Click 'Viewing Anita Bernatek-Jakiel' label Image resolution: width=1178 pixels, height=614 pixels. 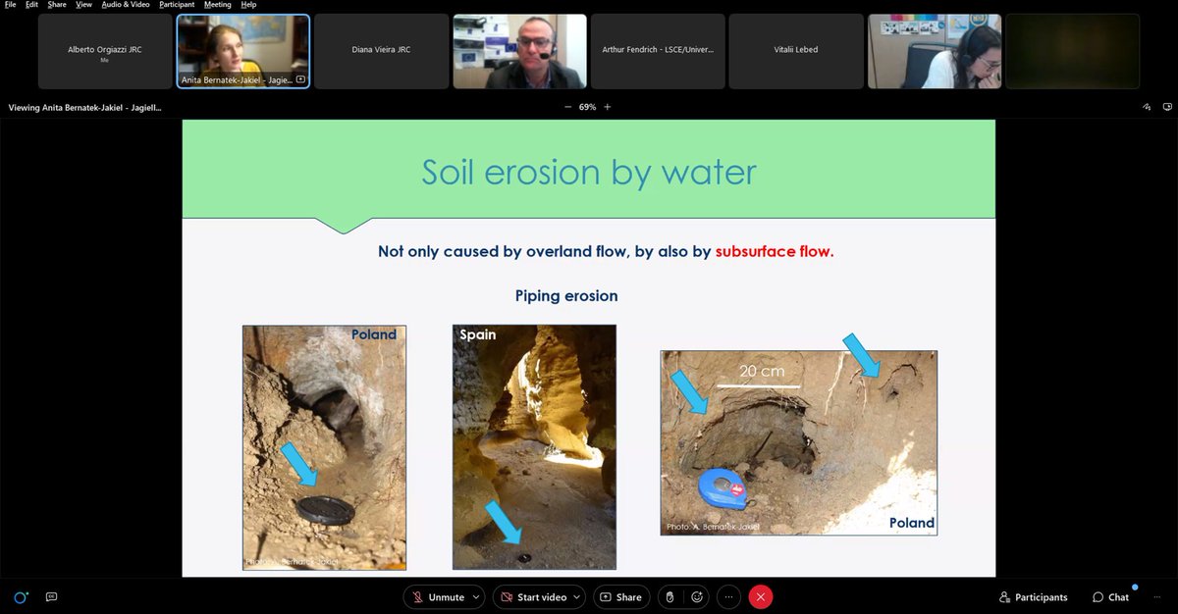(x=84, y=108)
